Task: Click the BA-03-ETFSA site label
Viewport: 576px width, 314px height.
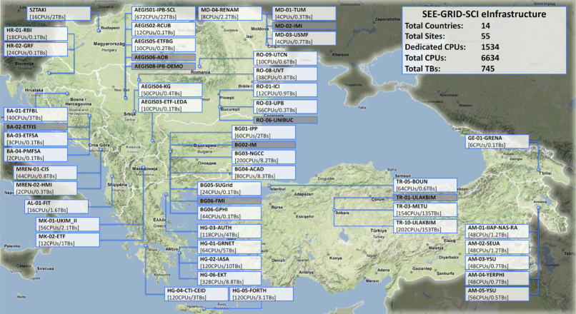Action: pos(36,139)
